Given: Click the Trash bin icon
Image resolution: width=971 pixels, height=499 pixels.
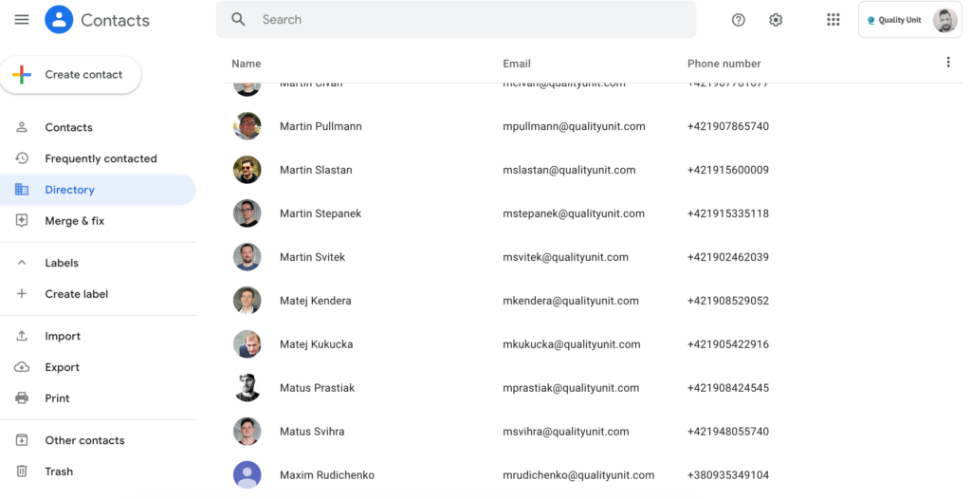Looking at the screenshot, I should point(22,471).
